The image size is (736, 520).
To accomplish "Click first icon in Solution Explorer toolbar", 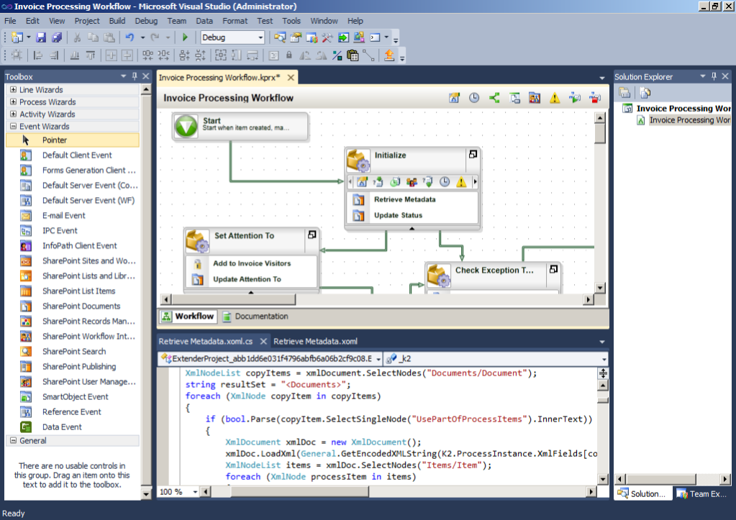I will click(x=624, y=93).
